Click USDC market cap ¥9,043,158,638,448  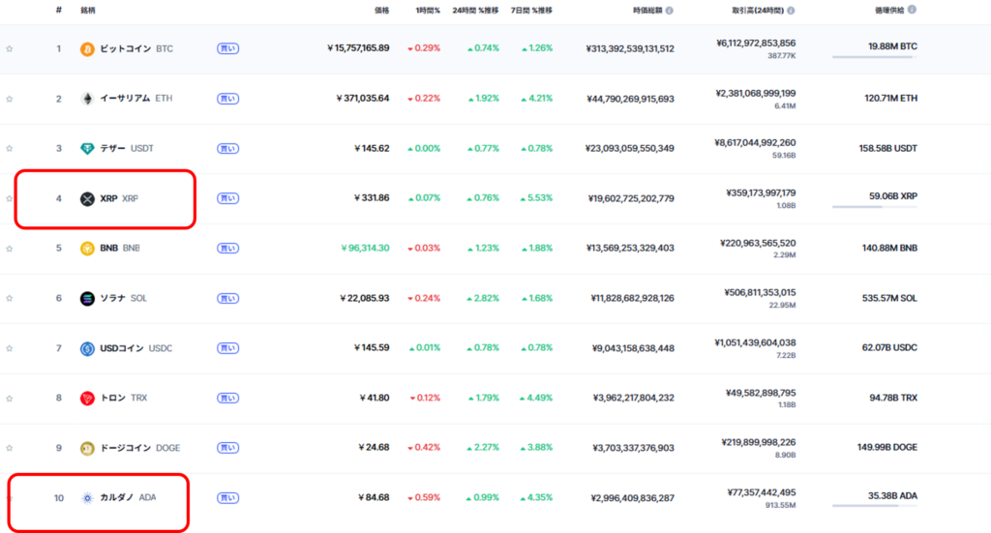[x=633, y=348]
